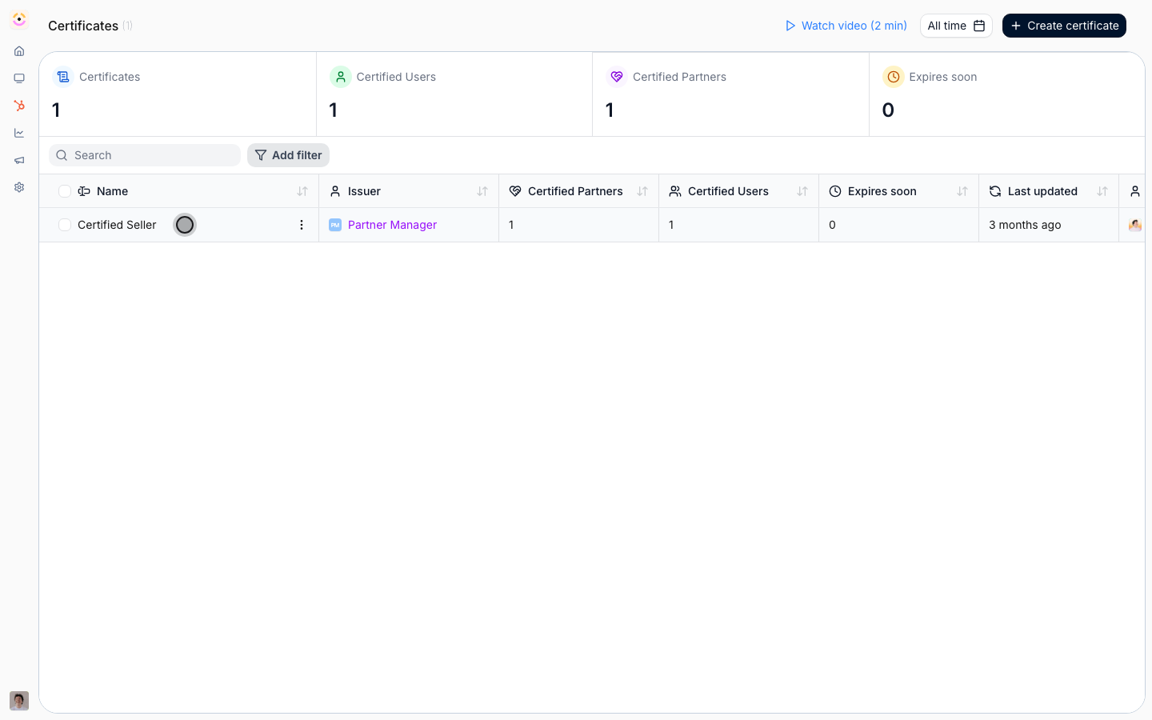Toggle the select-all checkbox in the Name header
This screenshot has width=1152, height=720.
tap(65, 191)
